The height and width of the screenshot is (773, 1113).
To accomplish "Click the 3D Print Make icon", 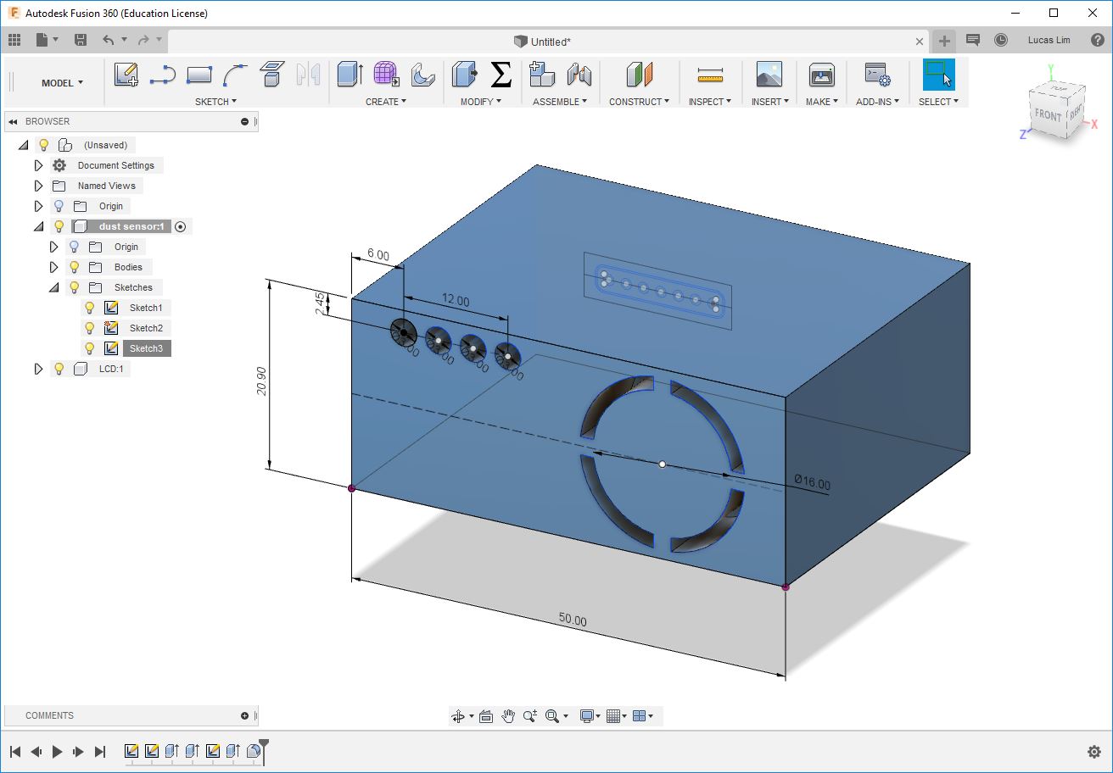I will click(x=820, y=75).
